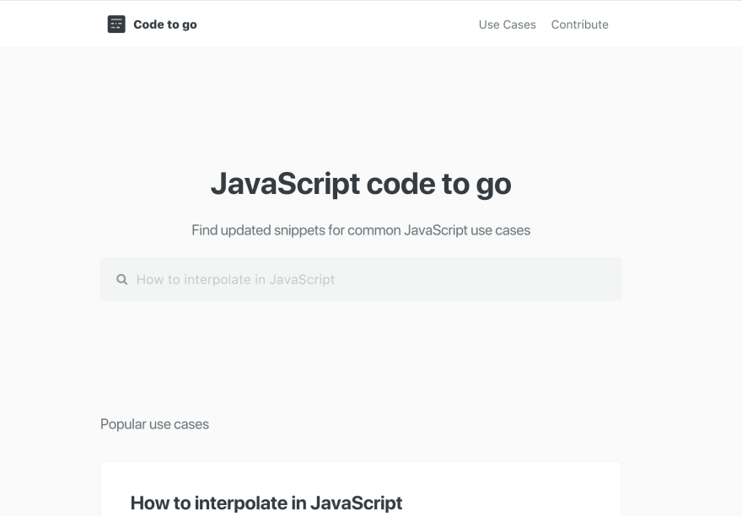
Task: Focus the snippet search input field
Action: click(361, 279)
